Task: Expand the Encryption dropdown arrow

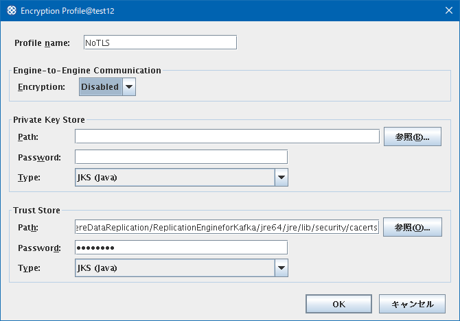Action: 129,87
